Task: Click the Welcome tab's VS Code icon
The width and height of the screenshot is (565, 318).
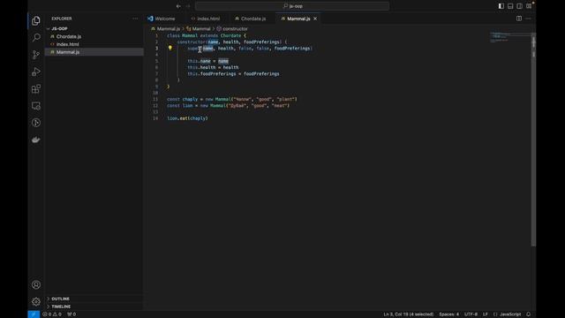Action: tap(150, 19)
